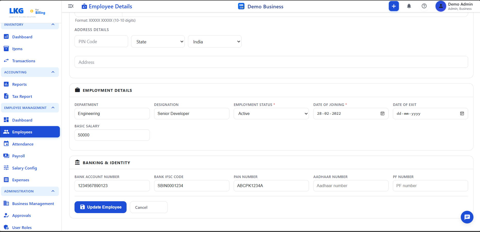Image resolution: width=480 pixels, height=232 pixels.
Task: Click the Demo Business logo icon
Action: click(x=241, y=6)
